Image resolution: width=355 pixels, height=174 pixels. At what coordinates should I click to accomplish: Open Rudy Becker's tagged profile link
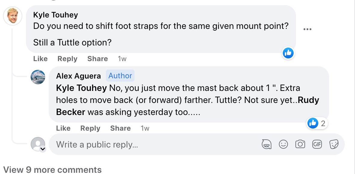pyautogui.click(x=308, y=100)
